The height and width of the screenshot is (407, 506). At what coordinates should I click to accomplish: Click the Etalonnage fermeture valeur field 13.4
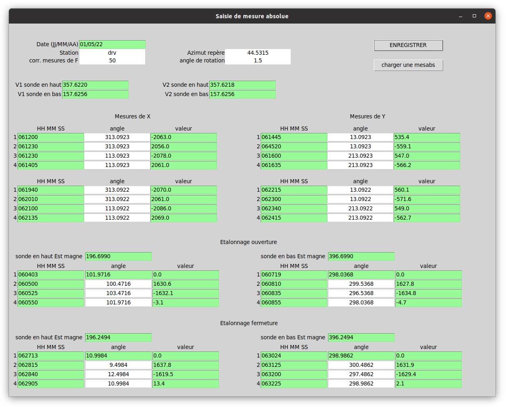(185, 384)
